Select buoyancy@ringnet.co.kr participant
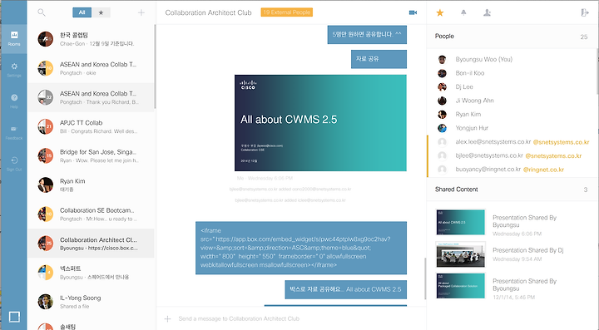Screen dimensions: 599x330 coord(512,170)
